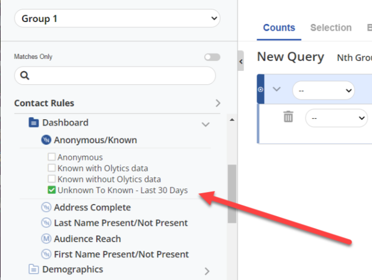
Task: Open the Selection tab
Action: click(x=331, y=28)
